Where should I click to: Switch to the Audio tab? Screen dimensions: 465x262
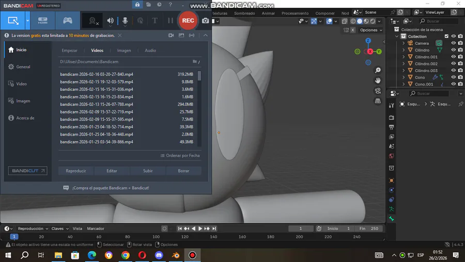tap(150, 51)
